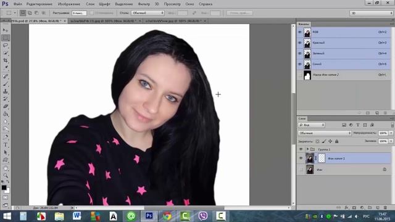This screenshot has width=395, height=222.
Task: Open the Стиль dropdown in options bar
Action: coord(148,12)
